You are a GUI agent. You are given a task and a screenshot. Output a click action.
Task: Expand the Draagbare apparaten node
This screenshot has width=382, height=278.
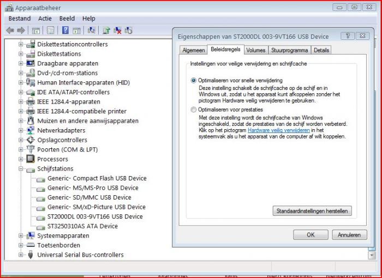[x=21, y=63]
